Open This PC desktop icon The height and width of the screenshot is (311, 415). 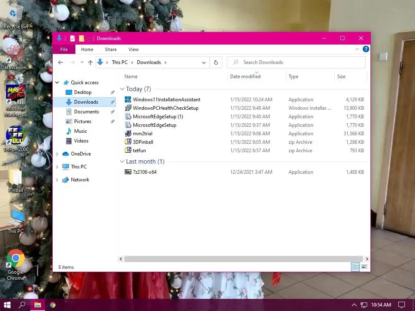click(16, 222)
